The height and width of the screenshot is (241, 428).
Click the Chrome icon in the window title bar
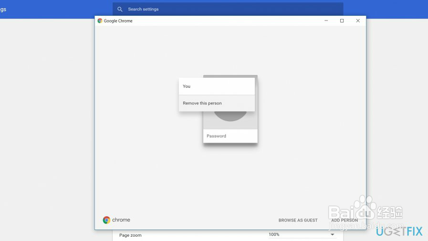tap(100, 21)
